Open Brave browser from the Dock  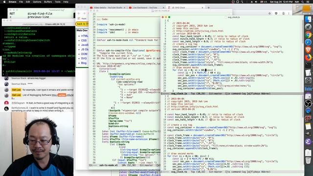pyautogui.click(x=308, y=50)
